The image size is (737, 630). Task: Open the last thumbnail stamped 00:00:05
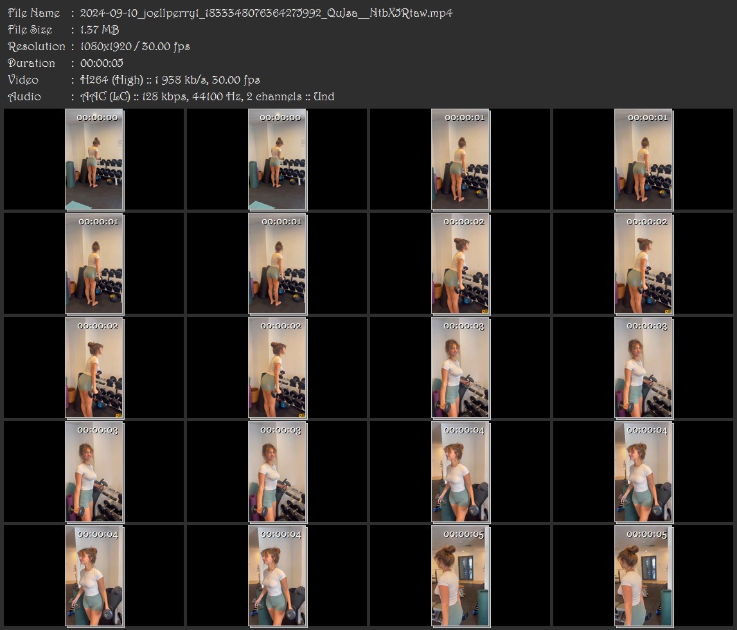pyautogui.click(x=644, y=577)
